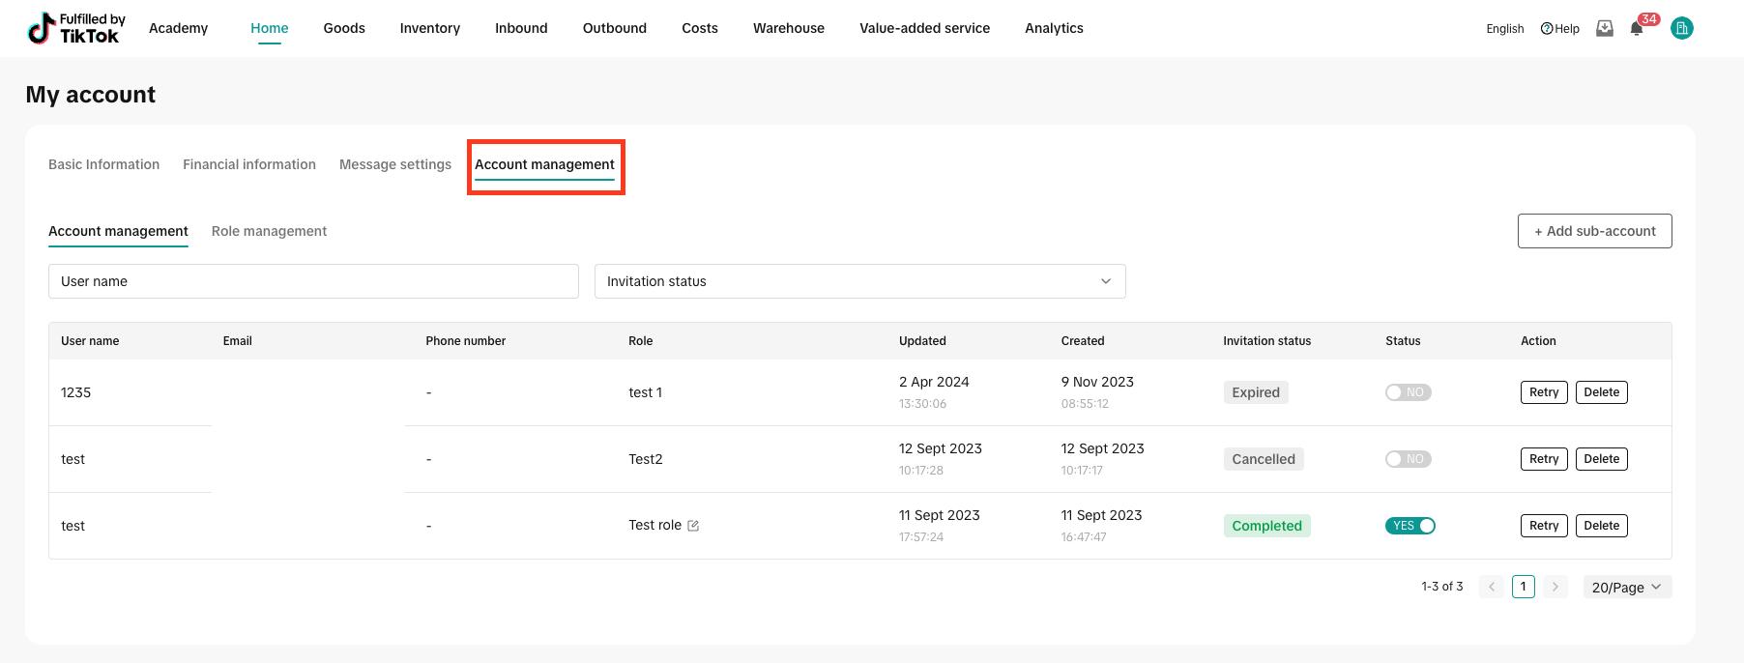Open the notifications bell icon
1744x663 pixels.
[x=1636, y=29]
